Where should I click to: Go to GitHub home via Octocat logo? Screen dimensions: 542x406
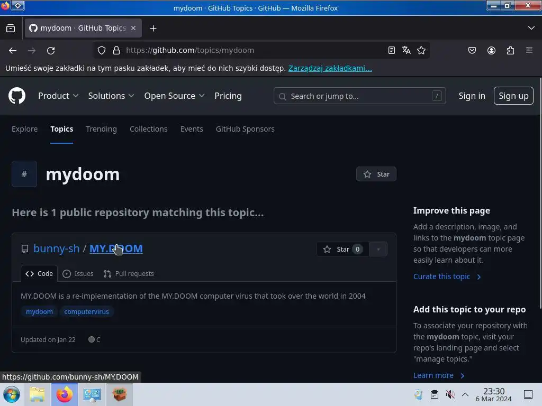[x=17, y=96]
